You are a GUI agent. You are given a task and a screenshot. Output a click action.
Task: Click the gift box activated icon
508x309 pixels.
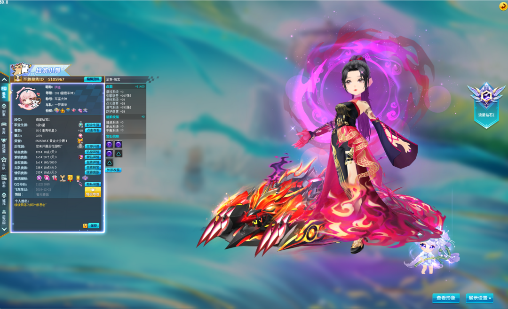pos(55,178)
